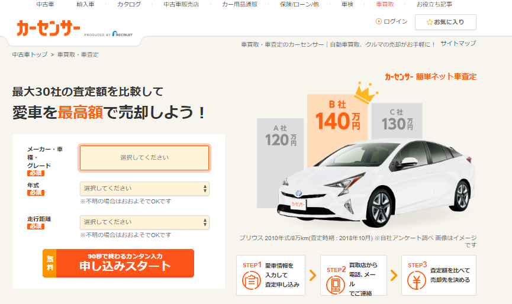Viewport: 512px width, 304px height.
Task: Click the STEP2 買取店から電話、メールでご連絡 card
Action: 353,275
